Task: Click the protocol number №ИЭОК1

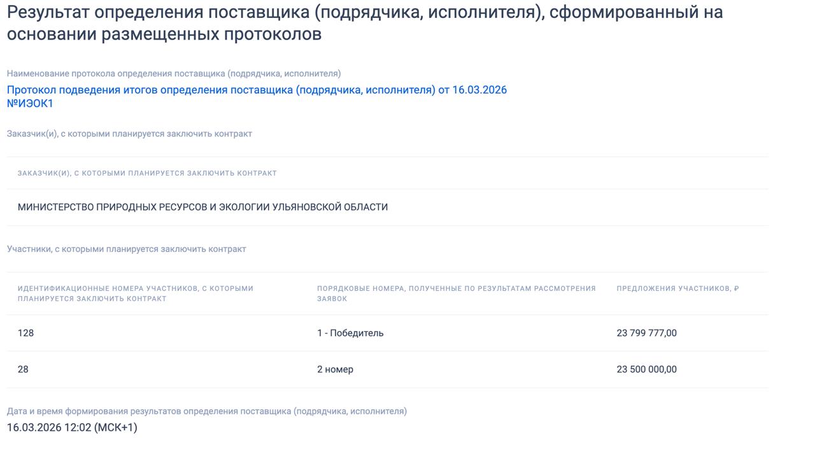Action: (x=30, y=104)
